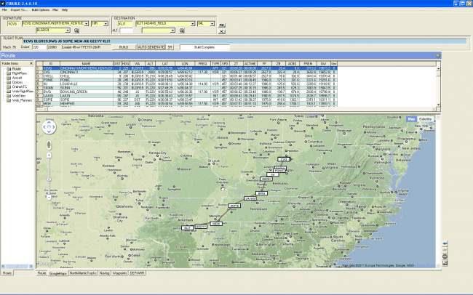This screenshot has height=295, width=473.
Task: Select the Aircraft folder in tree
Action: click(17, 78)
